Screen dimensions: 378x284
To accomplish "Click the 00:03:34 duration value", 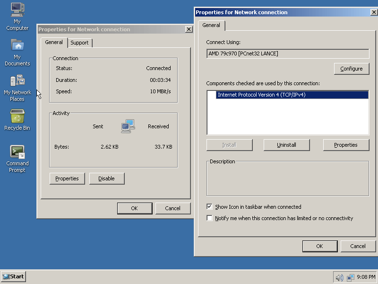I will tap(160, 80).
